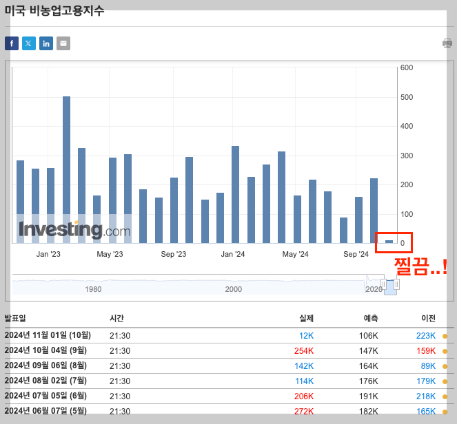Click actual value 272K

[x=304, y=412]
